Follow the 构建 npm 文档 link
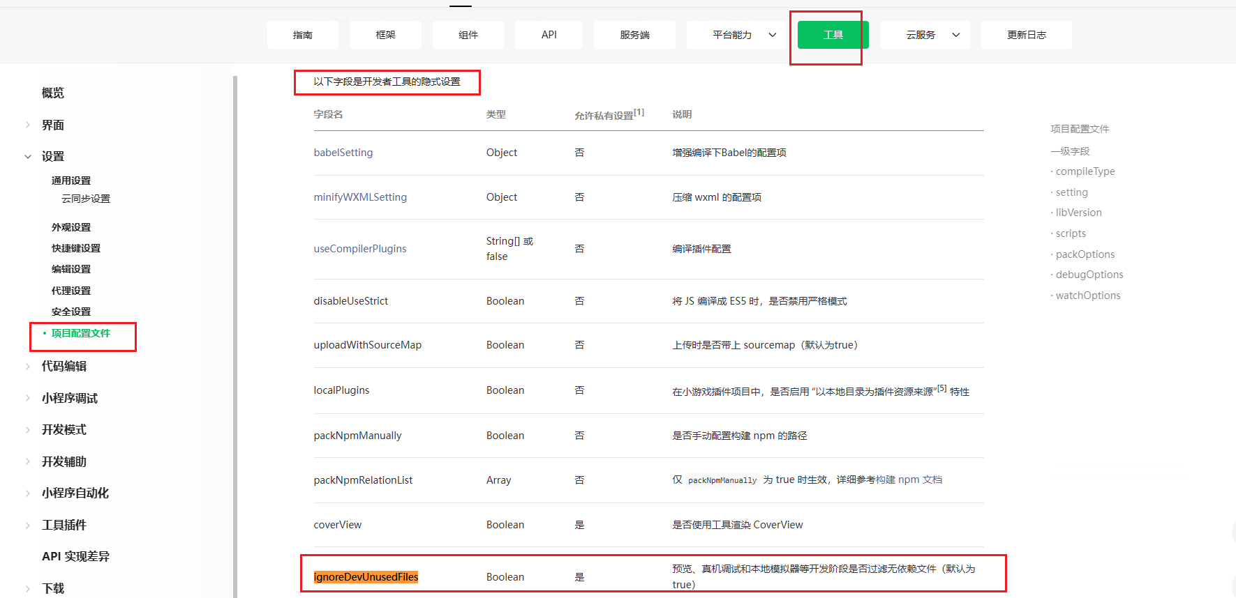The height and width of the screenshot is (598, 1236). (909, 480)
